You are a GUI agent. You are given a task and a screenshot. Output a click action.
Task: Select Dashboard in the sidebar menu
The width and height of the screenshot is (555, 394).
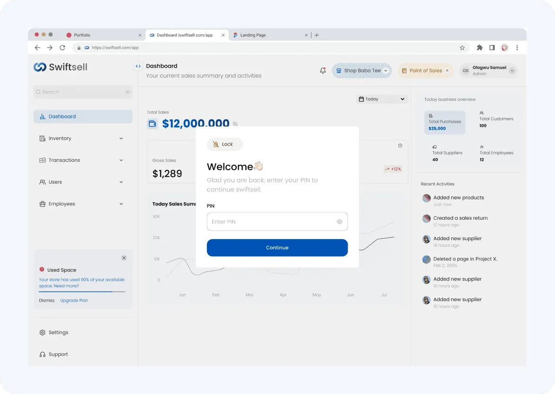point(83,116)
